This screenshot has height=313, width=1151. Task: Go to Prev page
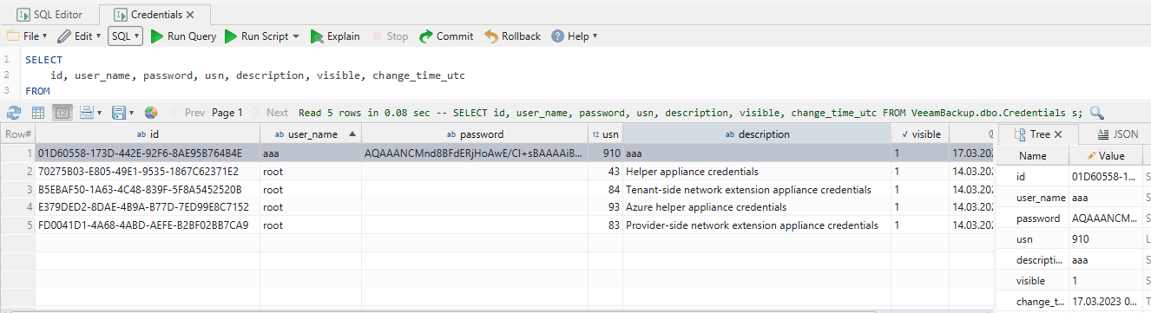point(187,113)
